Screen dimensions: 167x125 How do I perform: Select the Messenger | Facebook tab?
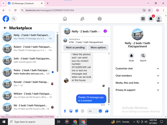25,3
